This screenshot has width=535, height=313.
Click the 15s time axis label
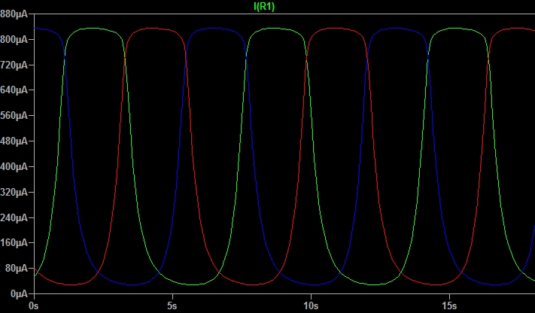pyautogui.click(x=450, y=306)
